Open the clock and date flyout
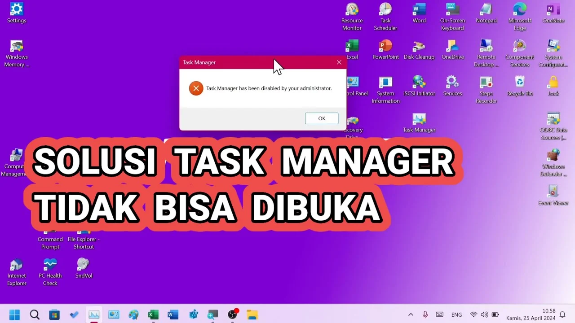575x323 pixels. coord(531,314)
